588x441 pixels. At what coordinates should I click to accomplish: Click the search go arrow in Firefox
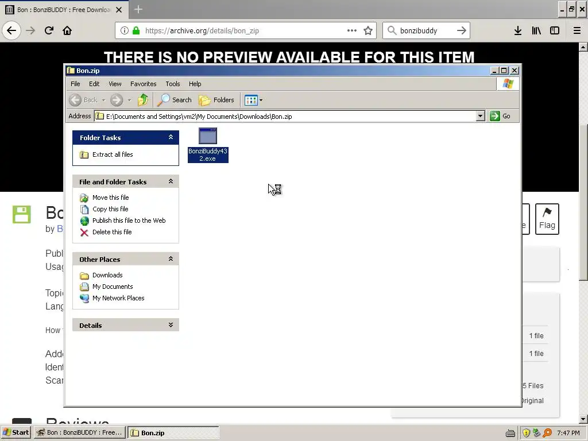(462, 30)
